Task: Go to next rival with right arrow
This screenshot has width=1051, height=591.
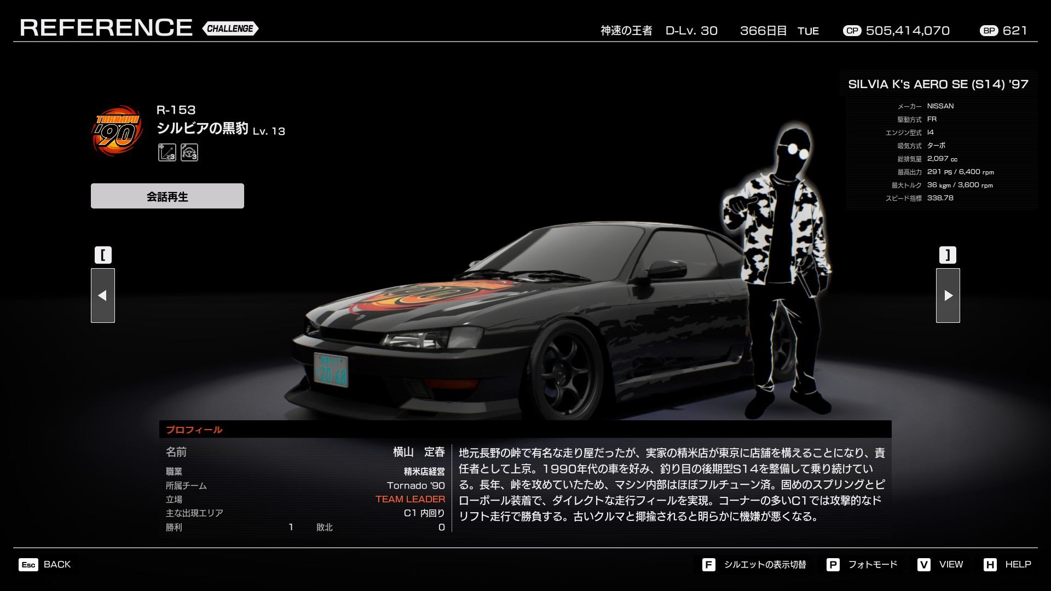Action: tap(948, 296)
